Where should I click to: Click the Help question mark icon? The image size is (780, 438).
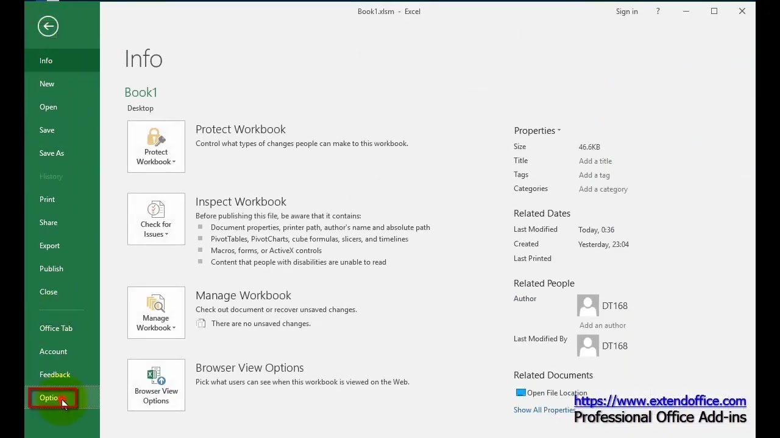[x=658, y=12]
